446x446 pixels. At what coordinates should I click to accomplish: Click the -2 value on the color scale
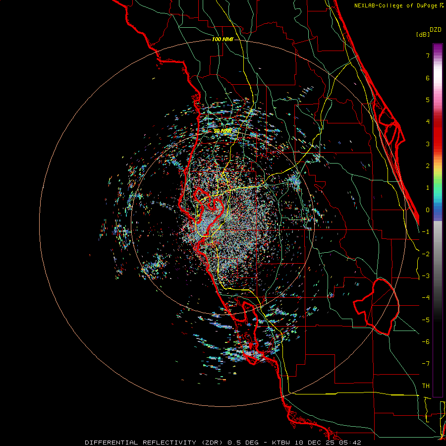pos(426,254)
